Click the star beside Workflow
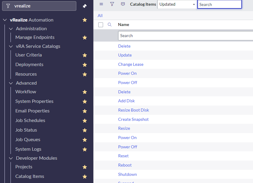The width and height of the screenshot is (253, 183). pyautogui.click(x=85, y=92)
